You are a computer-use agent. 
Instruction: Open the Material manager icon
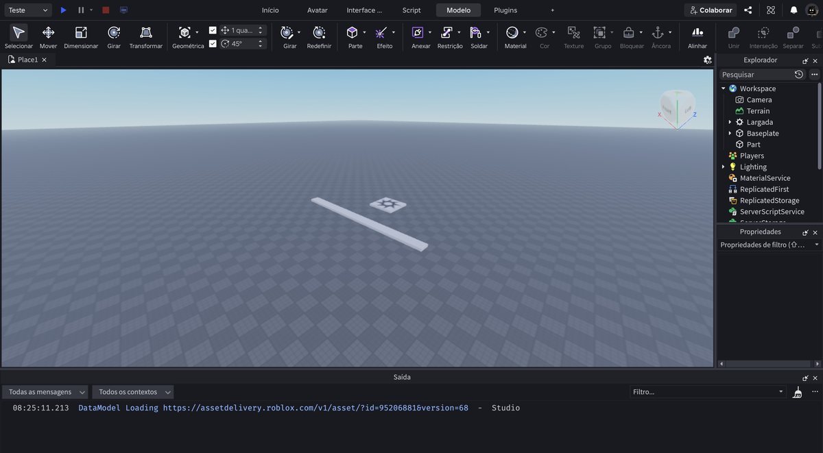coord(512,32)
